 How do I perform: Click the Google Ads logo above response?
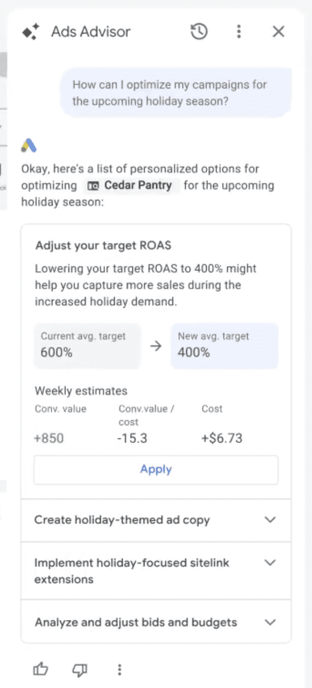coord(29,146)
